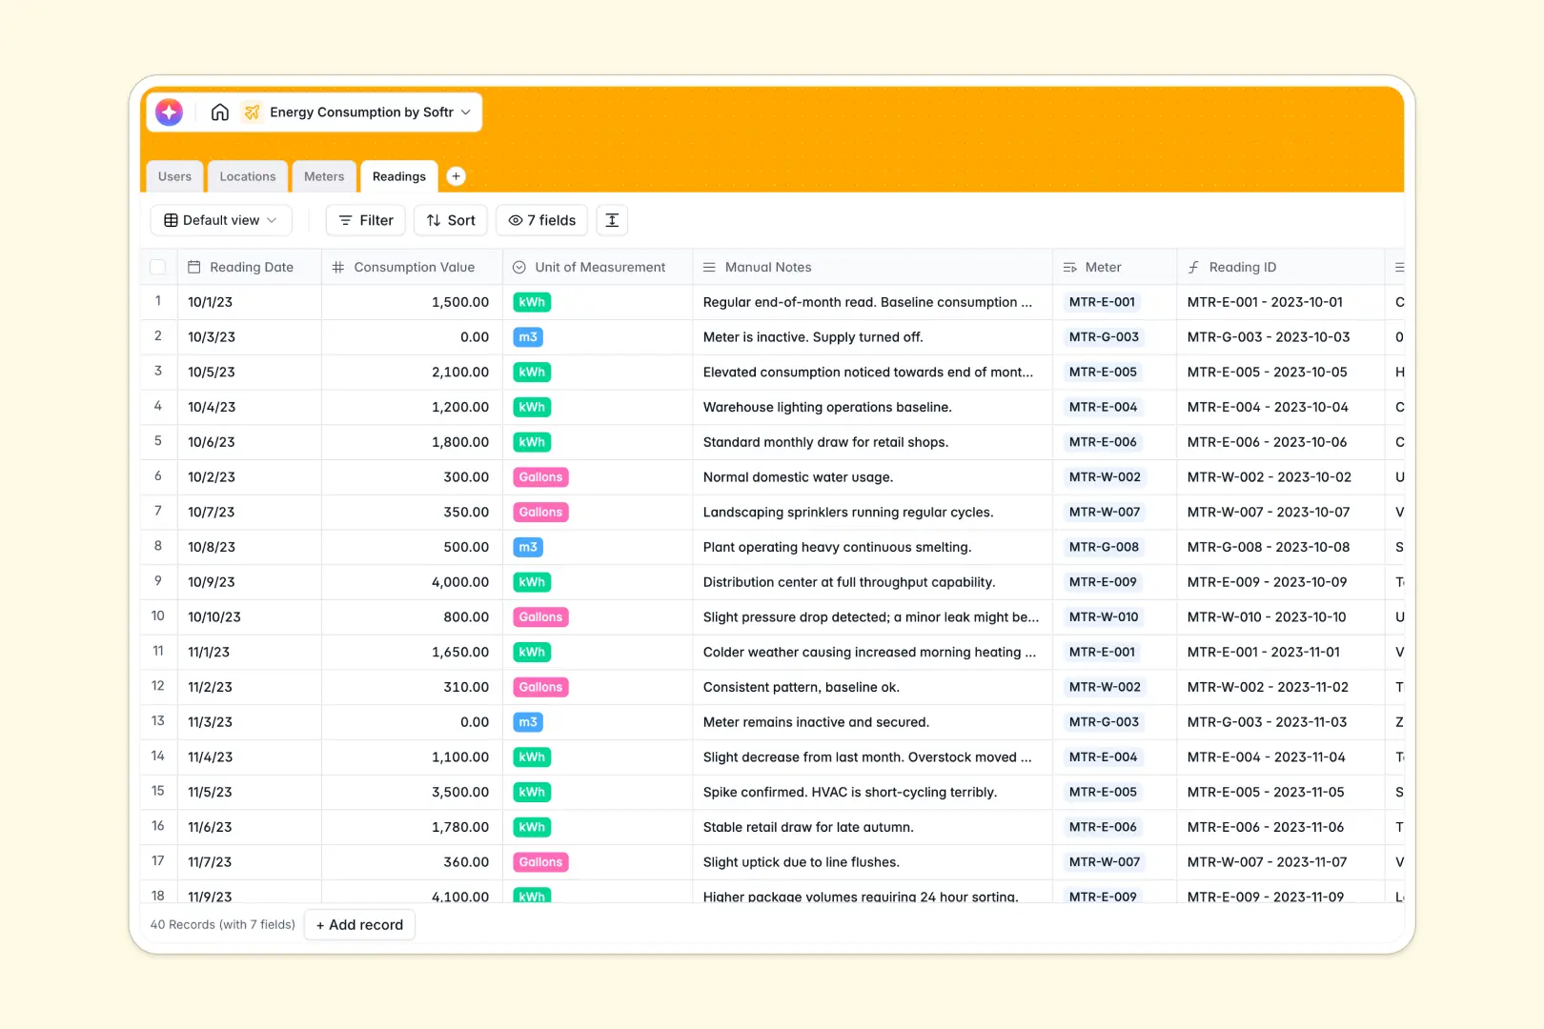
Task: Click the Manual Notes column header
Action: coord(872,268)
